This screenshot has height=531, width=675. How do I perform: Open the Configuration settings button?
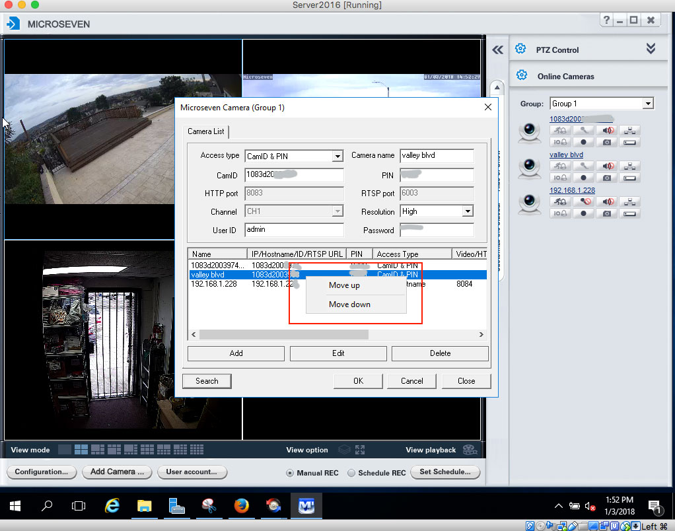pyautogui.click(x=42, y=472)
